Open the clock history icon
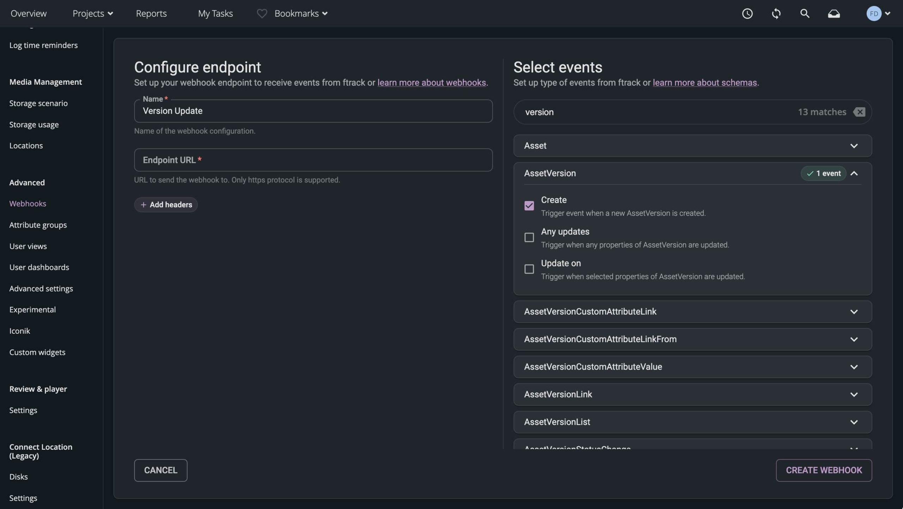This screenshot has height=509, width=903. point(747,13)
